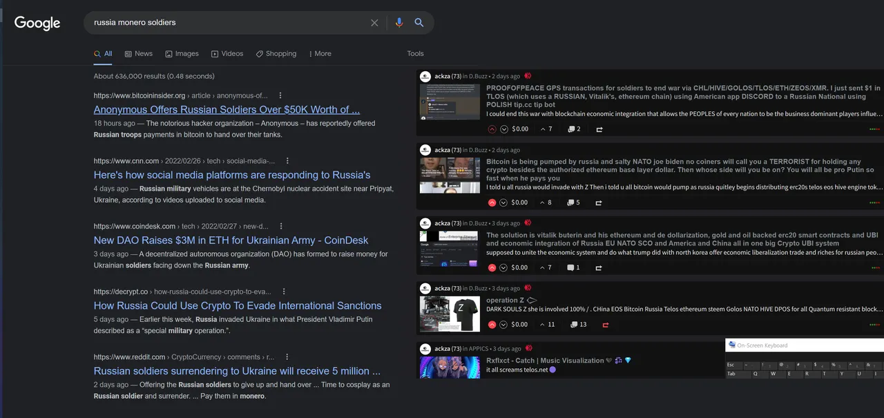This screenshot has height=418, width=884.
Task: Click the $0.00 payout on the Bitcoin pumped post
Action: (x=520, y=202)
